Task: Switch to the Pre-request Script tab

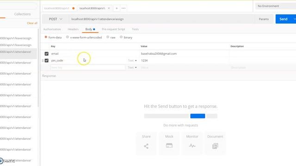Action: coord(113,30)
